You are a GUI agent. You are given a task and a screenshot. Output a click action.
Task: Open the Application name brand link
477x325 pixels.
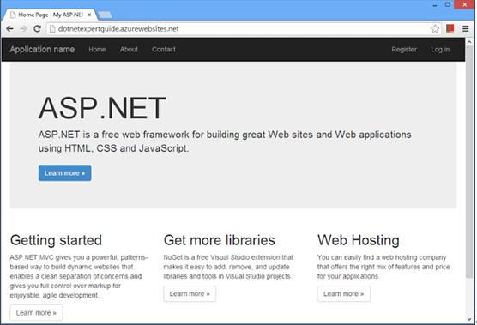tap(42, 49)
